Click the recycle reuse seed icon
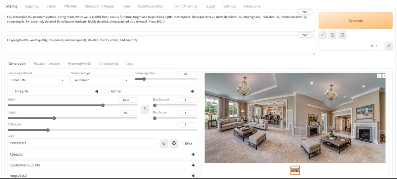 pyautogui.click(x=174, y=143)
